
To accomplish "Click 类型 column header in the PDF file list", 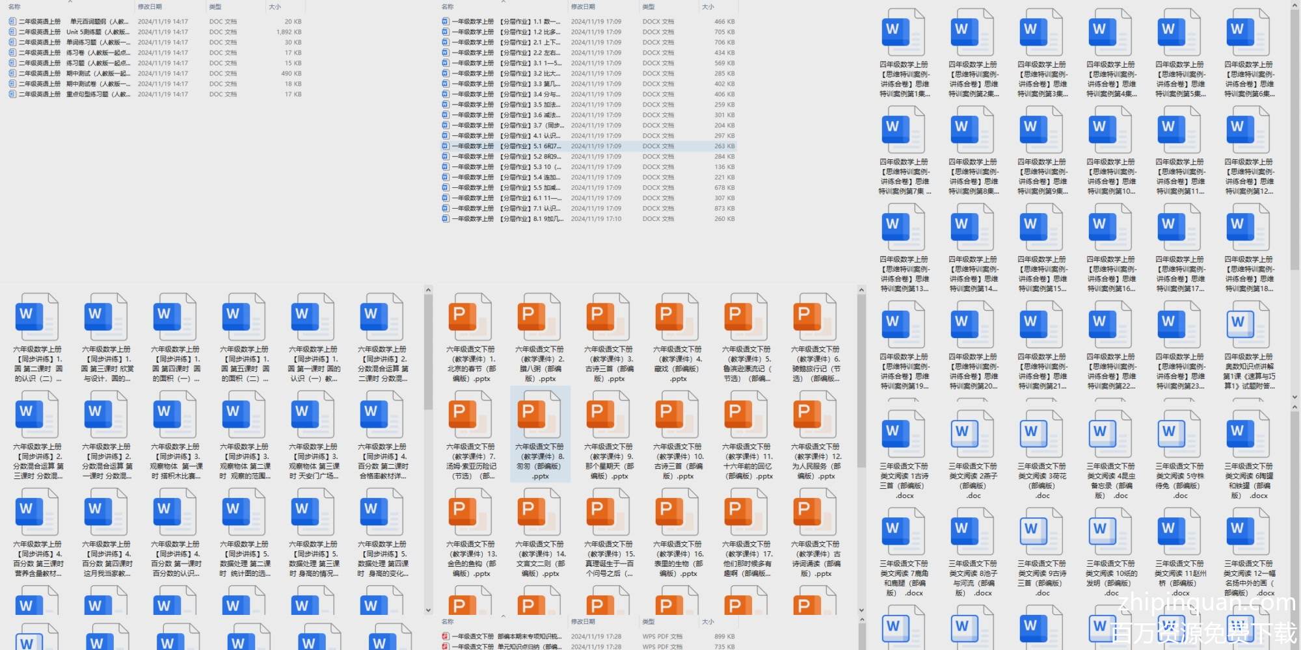I will 649,621.
